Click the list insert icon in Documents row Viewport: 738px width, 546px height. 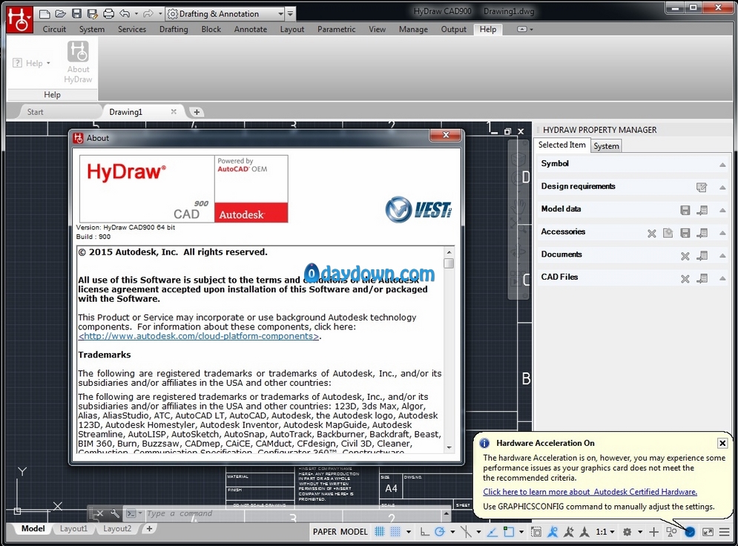point(702,256)
